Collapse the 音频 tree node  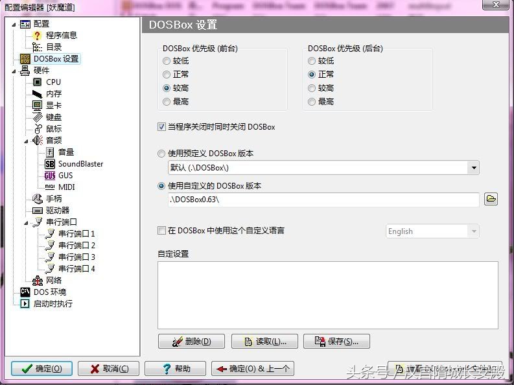coord(26,141)
